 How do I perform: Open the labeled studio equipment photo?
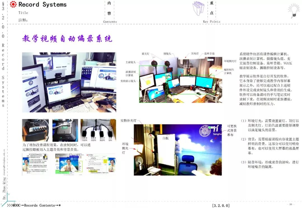[181, 80]
